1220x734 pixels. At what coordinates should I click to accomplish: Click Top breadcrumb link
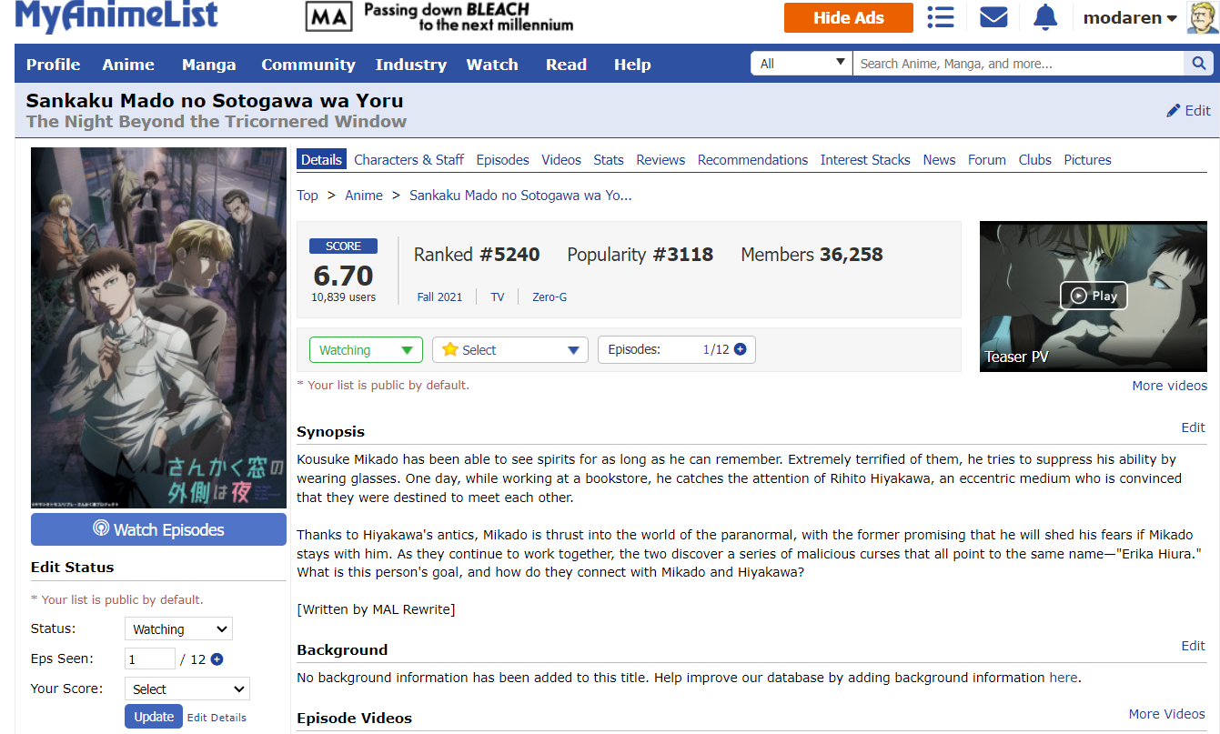point(308,195)
